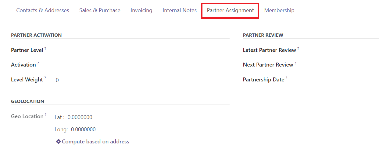
Task: Click the Level Weight help question mark
Action: tap(45, 78)
